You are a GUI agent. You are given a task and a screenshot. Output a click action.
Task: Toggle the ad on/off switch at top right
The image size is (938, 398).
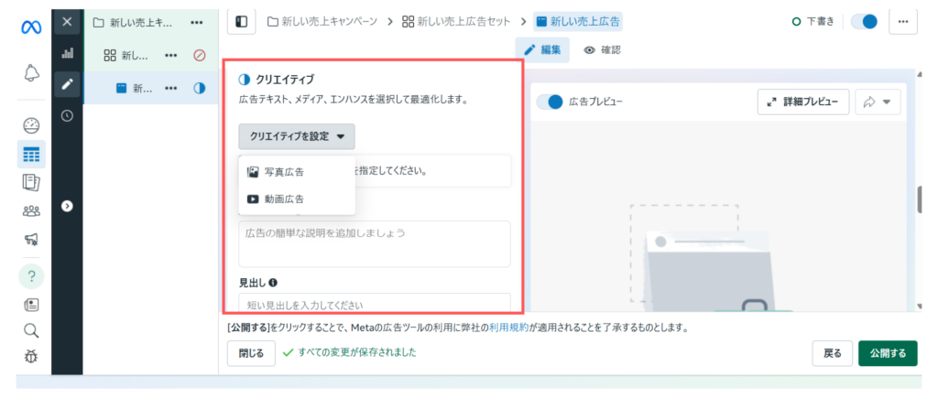coord(864,22)
